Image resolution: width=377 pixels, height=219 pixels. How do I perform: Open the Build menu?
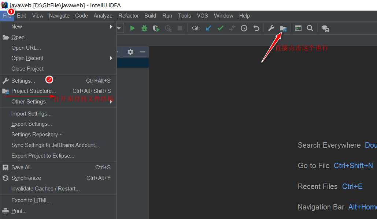pos(150,16)
